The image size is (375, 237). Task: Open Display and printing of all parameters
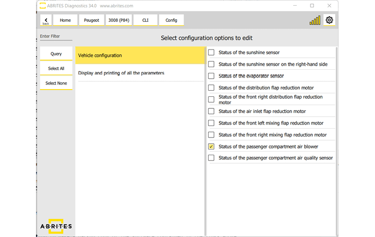pyautogui.click(x=140, y=73)
